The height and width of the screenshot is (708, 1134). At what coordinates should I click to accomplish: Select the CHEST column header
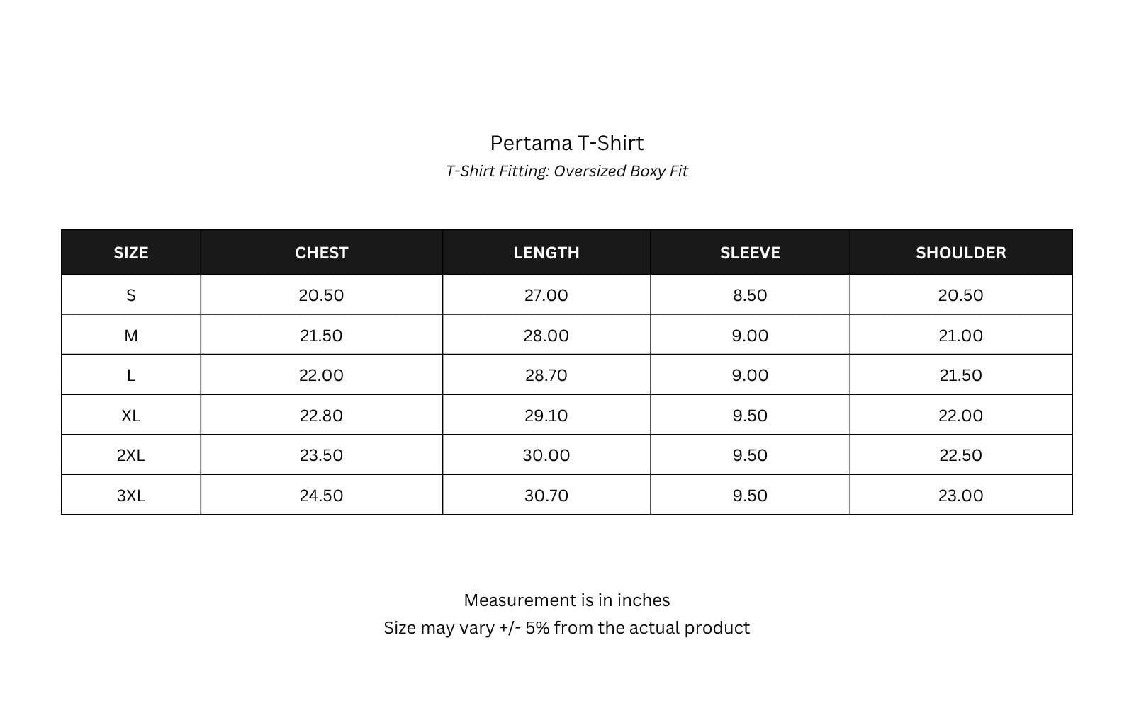coord(322,253)
